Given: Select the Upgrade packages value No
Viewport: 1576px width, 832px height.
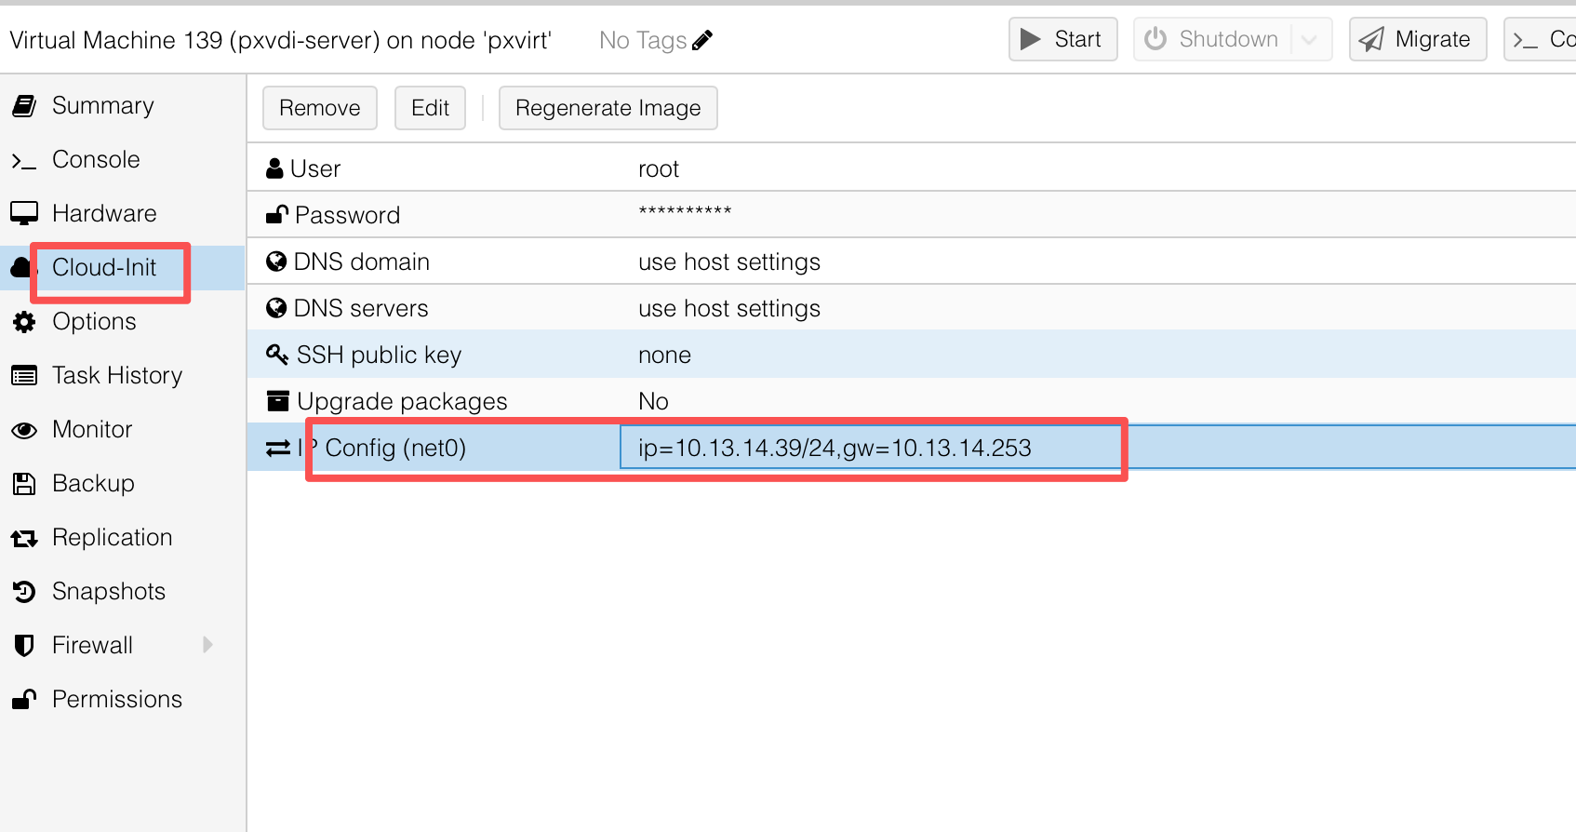Looking at the screenshot, I should [x=653, y=401].
